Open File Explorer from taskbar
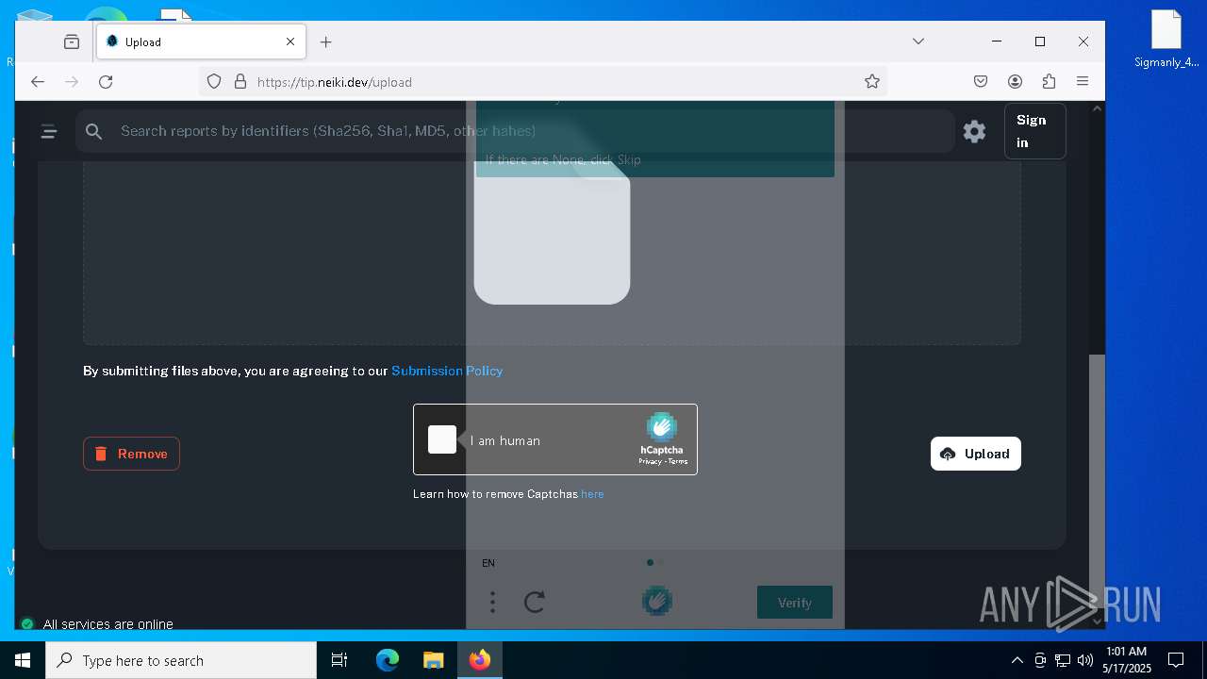 coord(433,660)
